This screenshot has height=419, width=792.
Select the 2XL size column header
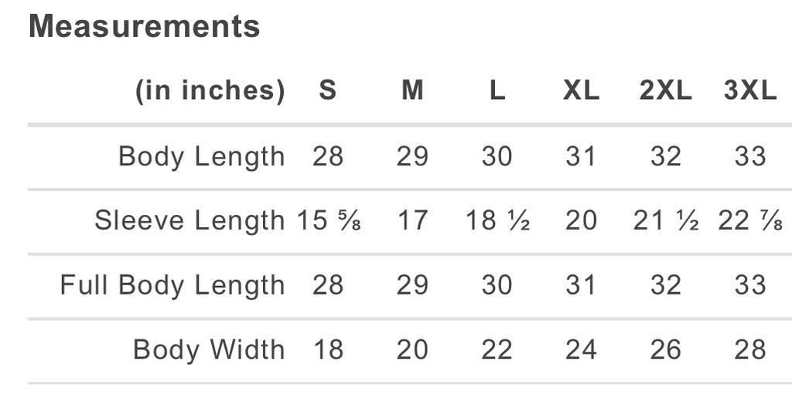[x=666, y=90]
